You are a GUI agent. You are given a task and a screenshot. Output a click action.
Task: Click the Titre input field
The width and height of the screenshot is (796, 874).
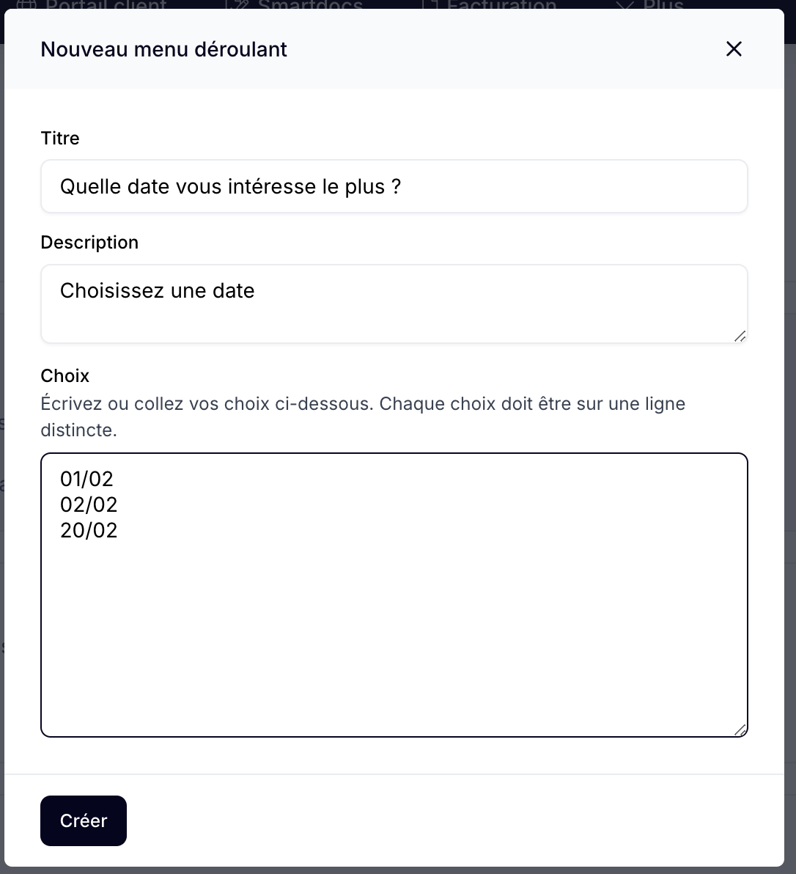tap(394, 186)
